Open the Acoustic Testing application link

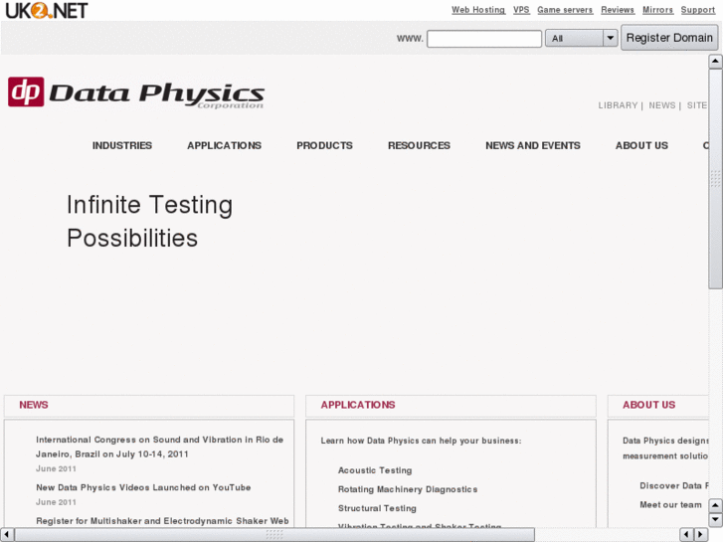coord(375,470)
